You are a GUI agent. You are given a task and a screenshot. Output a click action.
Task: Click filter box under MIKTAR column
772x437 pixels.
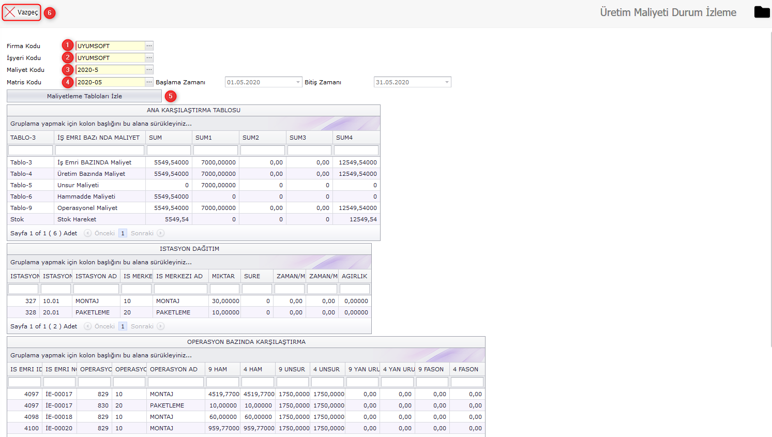tap(224, 289)
